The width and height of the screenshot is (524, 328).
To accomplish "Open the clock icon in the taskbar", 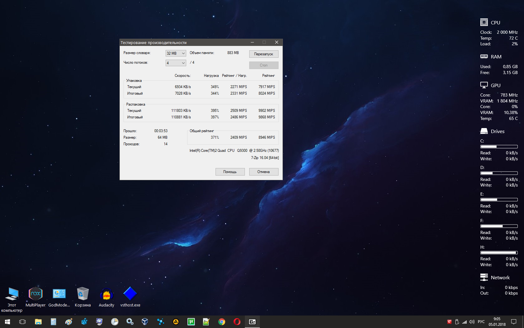I will [114, 322].
